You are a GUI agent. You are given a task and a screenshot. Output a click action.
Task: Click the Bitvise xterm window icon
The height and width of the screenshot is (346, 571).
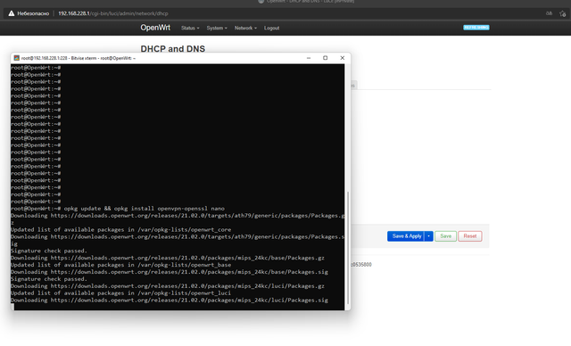pyautogui.click(x=16, y=58)
